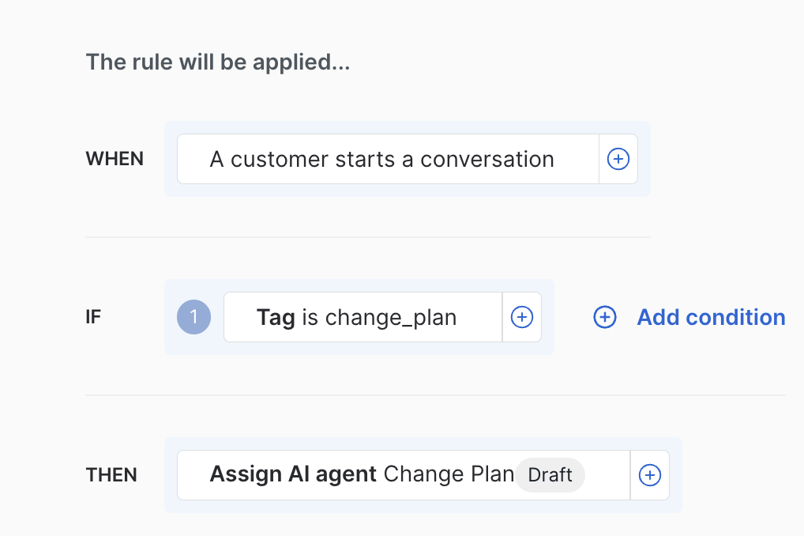Select the Change Plan agent name
Viewport: 804px width, 536px height.
coord(449,474)
